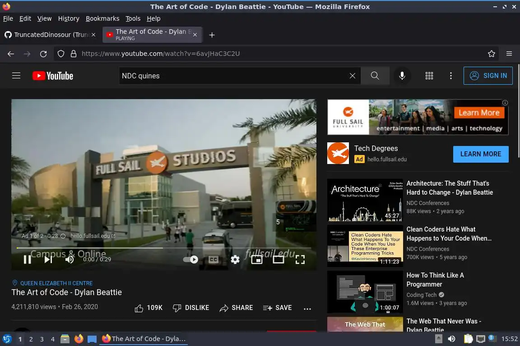
Task: Open the taskbar volume control icon
Action: (x=451, y=339)
